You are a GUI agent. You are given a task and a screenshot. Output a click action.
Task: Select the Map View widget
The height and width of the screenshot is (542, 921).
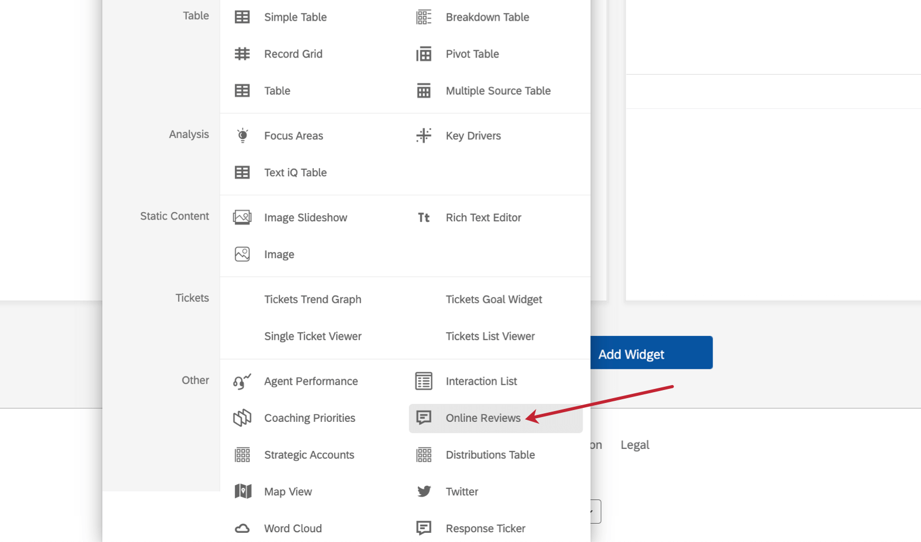click(x=288, y=491)
